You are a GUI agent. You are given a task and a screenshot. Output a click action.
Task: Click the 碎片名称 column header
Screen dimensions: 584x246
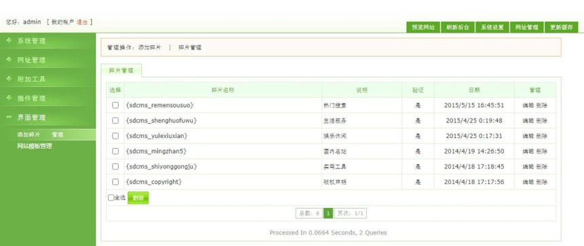(x=223, y=90)
